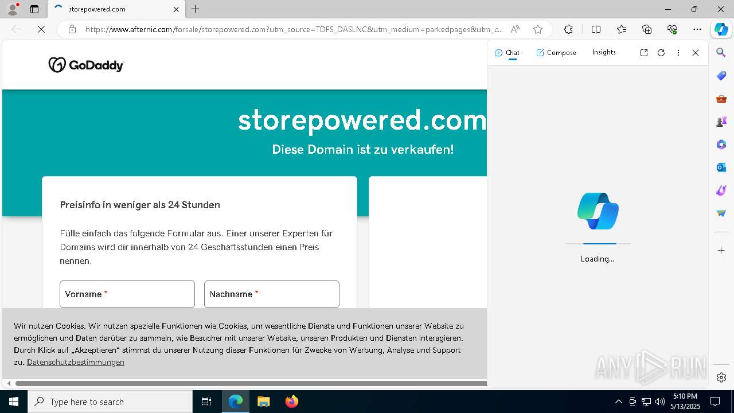Launch Firefox from the taskbar

pos(292,402)
